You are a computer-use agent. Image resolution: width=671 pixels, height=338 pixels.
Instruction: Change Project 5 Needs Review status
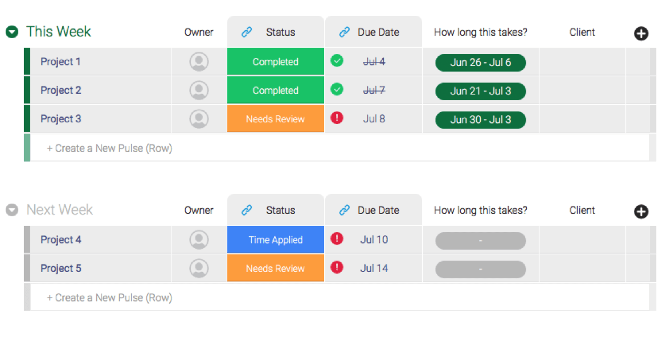click(276, 269)
